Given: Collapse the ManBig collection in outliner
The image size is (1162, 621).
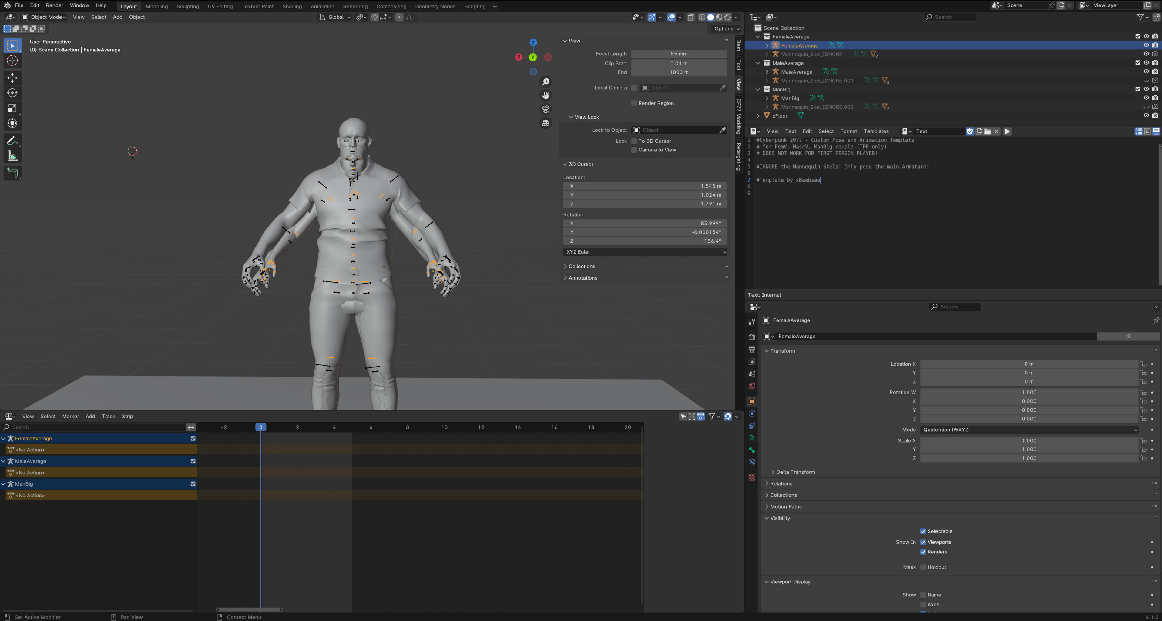Looking at the screenshot, I should (x=758, y=89).
